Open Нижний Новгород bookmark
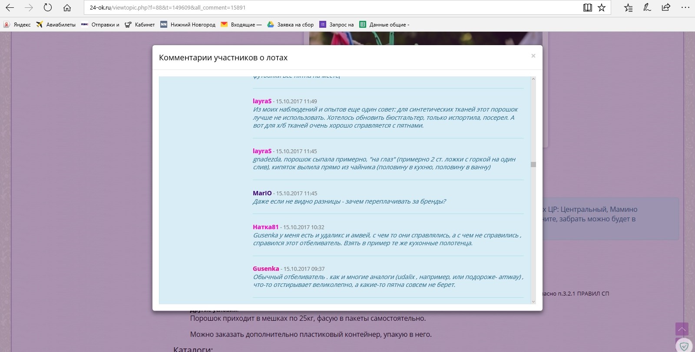 pyautogui.click(x=188, y=25)
